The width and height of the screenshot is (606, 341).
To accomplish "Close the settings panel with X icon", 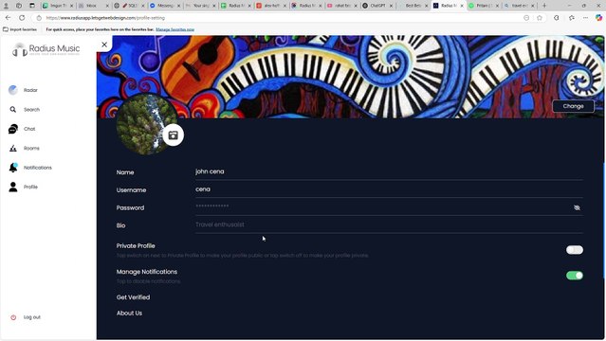I will pos(104,45).
